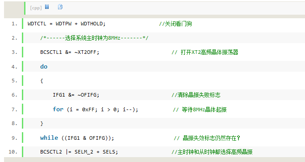Click the opening brace on line 5
Viewport: 305px width, 162px height.
click(42, 81)
